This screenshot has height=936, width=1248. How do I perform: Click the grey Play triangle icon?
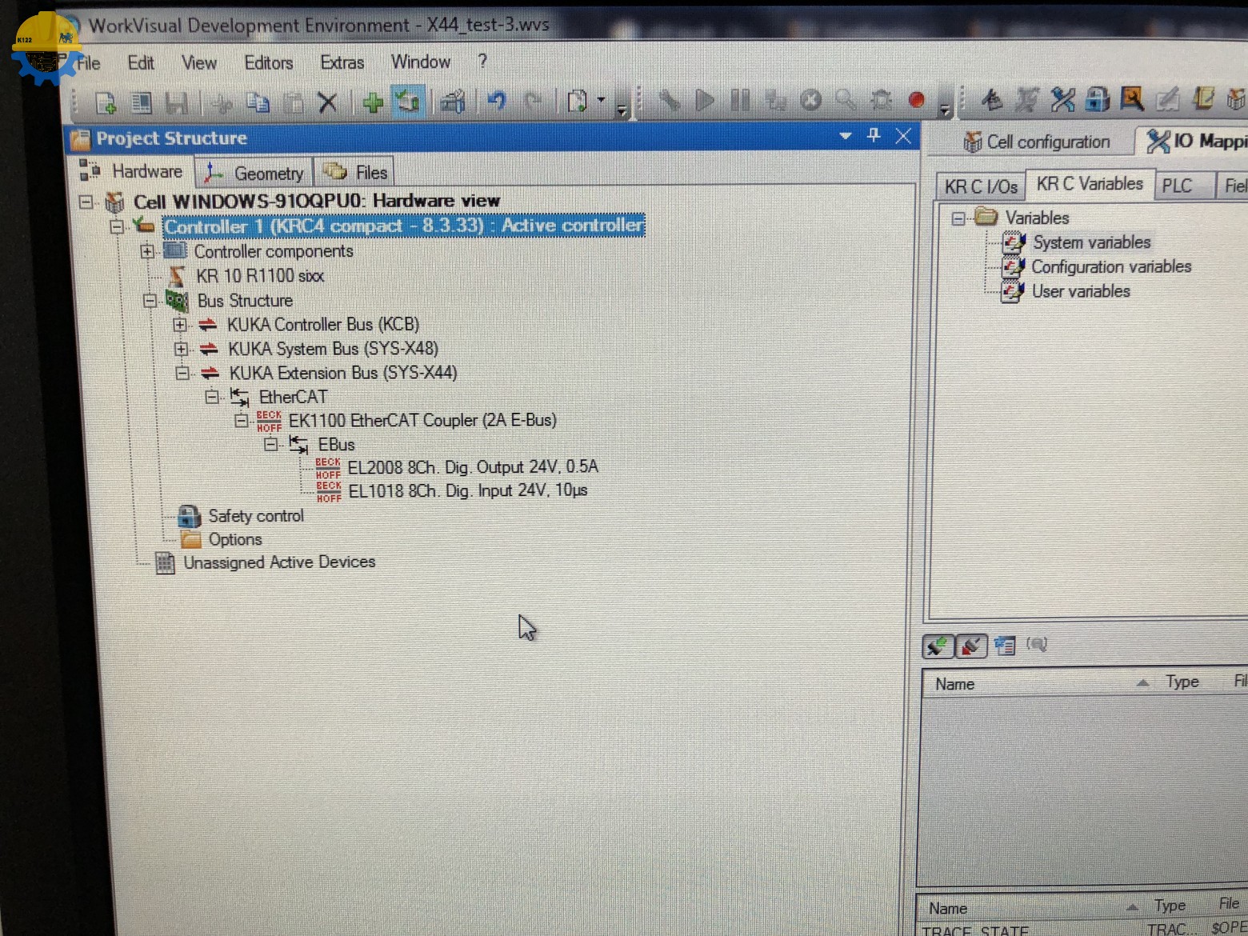point(705,101)
